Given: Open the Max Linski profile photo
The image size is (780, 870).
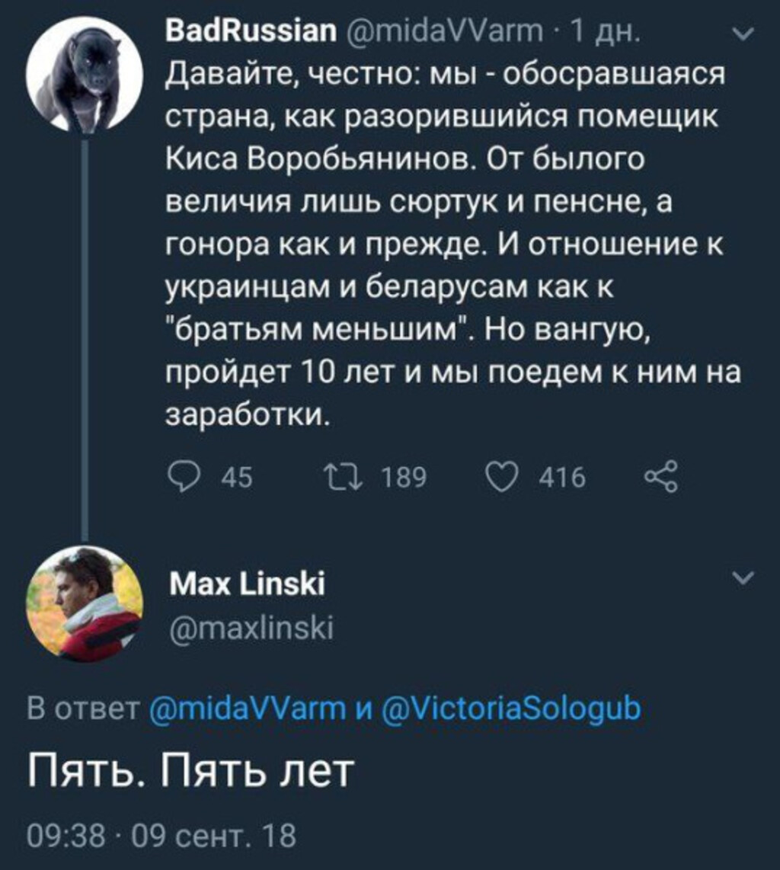Looking at the screenshot, I should pyautogui.click(x=84, y=603).
